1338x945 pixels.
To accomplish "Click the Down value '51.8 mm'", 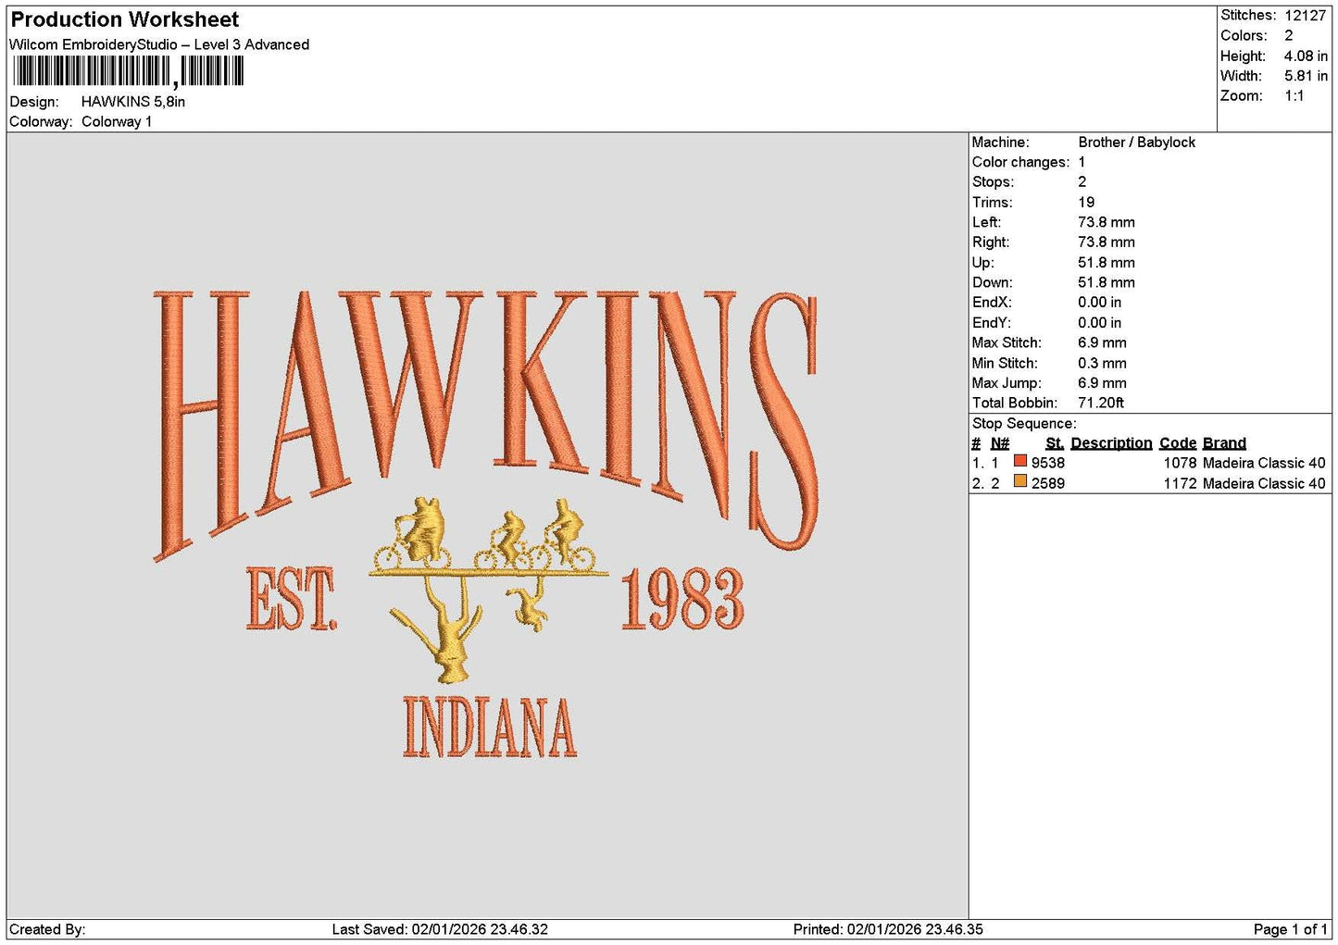I will click(1107, 282).
